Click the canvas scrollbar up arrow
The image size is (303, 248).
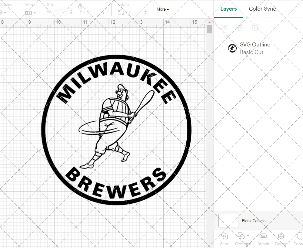coord(209,22)
